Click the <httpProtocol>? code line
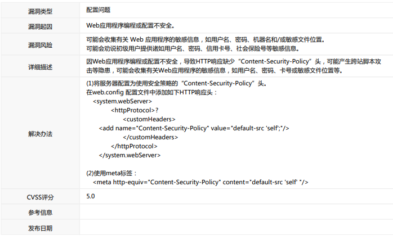This screenshot has height=241, width=393. (134, 110)
